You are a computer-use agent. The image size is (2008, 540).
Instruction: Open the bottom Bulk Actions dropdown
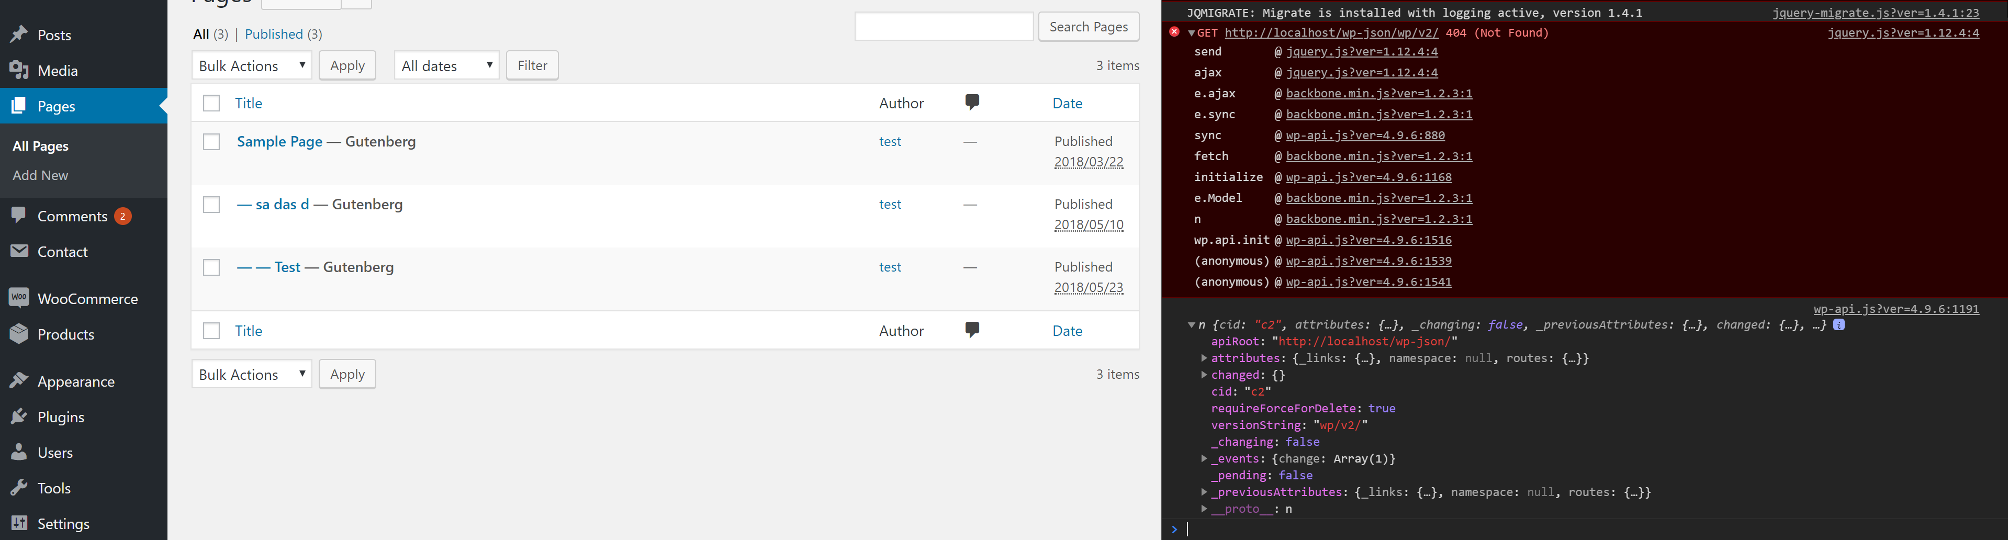tap(252, 374)
